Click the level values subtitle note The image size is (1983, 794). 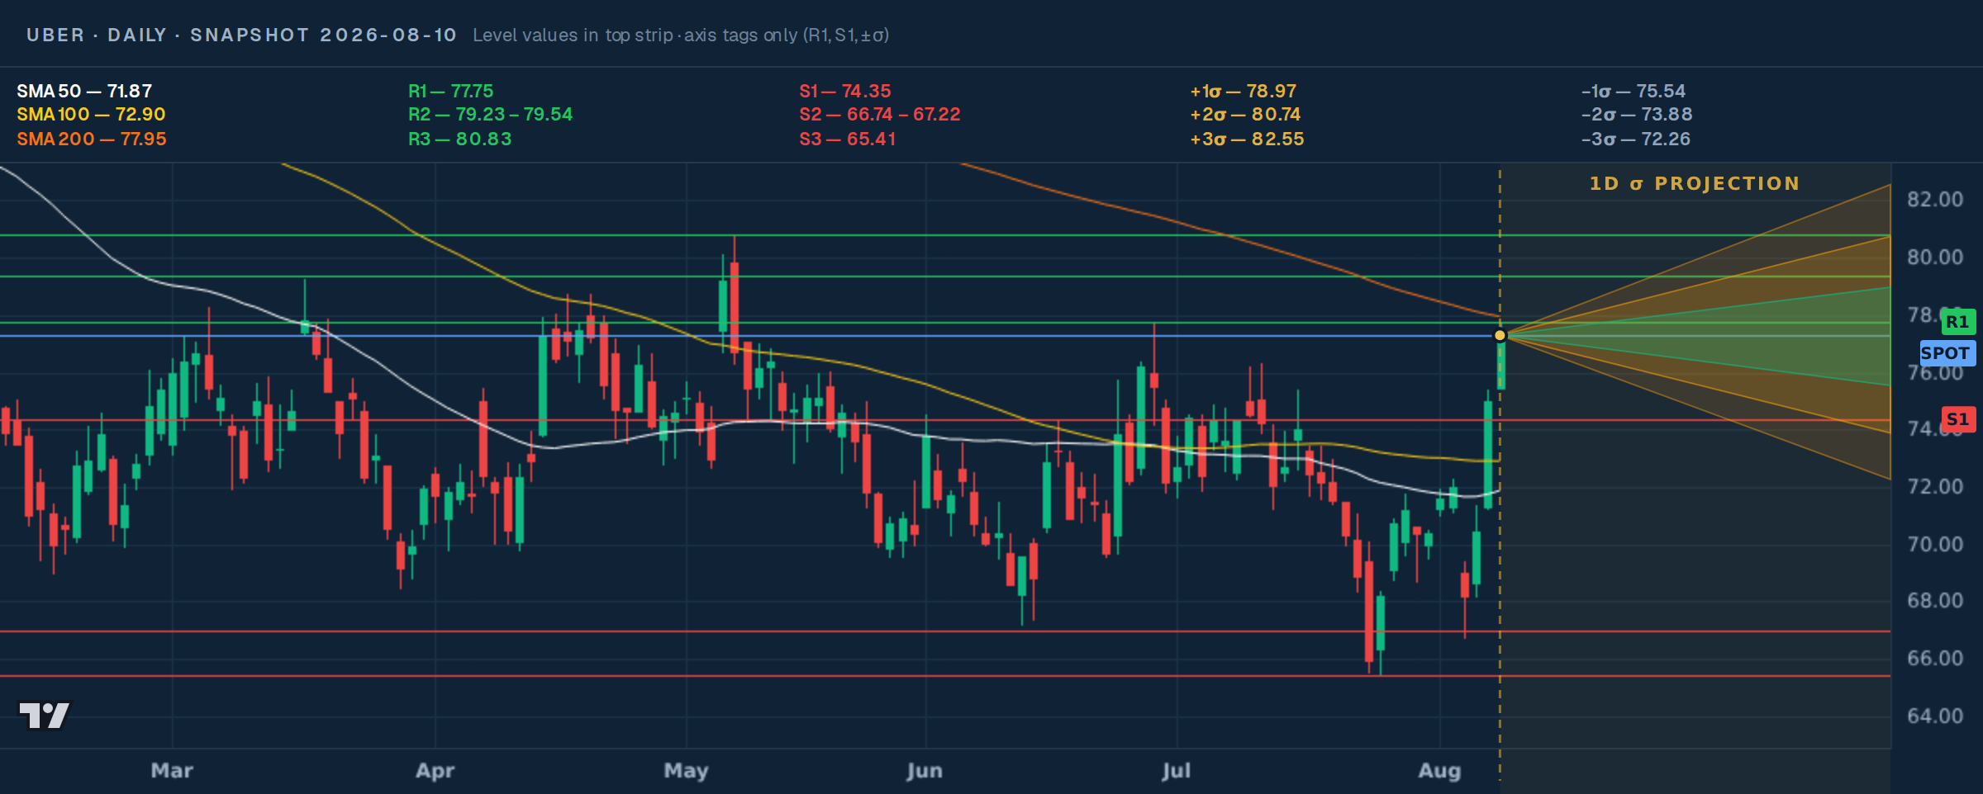(x=681, y=35)
